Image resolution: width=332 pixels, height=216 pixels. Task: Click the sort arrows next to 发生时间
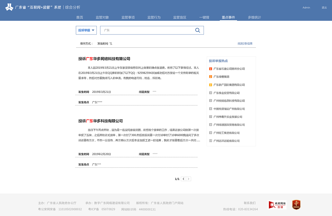coord(111,43)
